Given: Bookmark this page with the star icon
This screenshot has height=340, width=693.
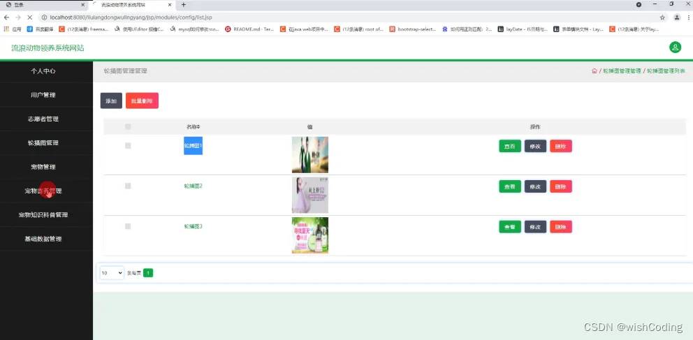Looking at the screenshot, I should 662,17.
